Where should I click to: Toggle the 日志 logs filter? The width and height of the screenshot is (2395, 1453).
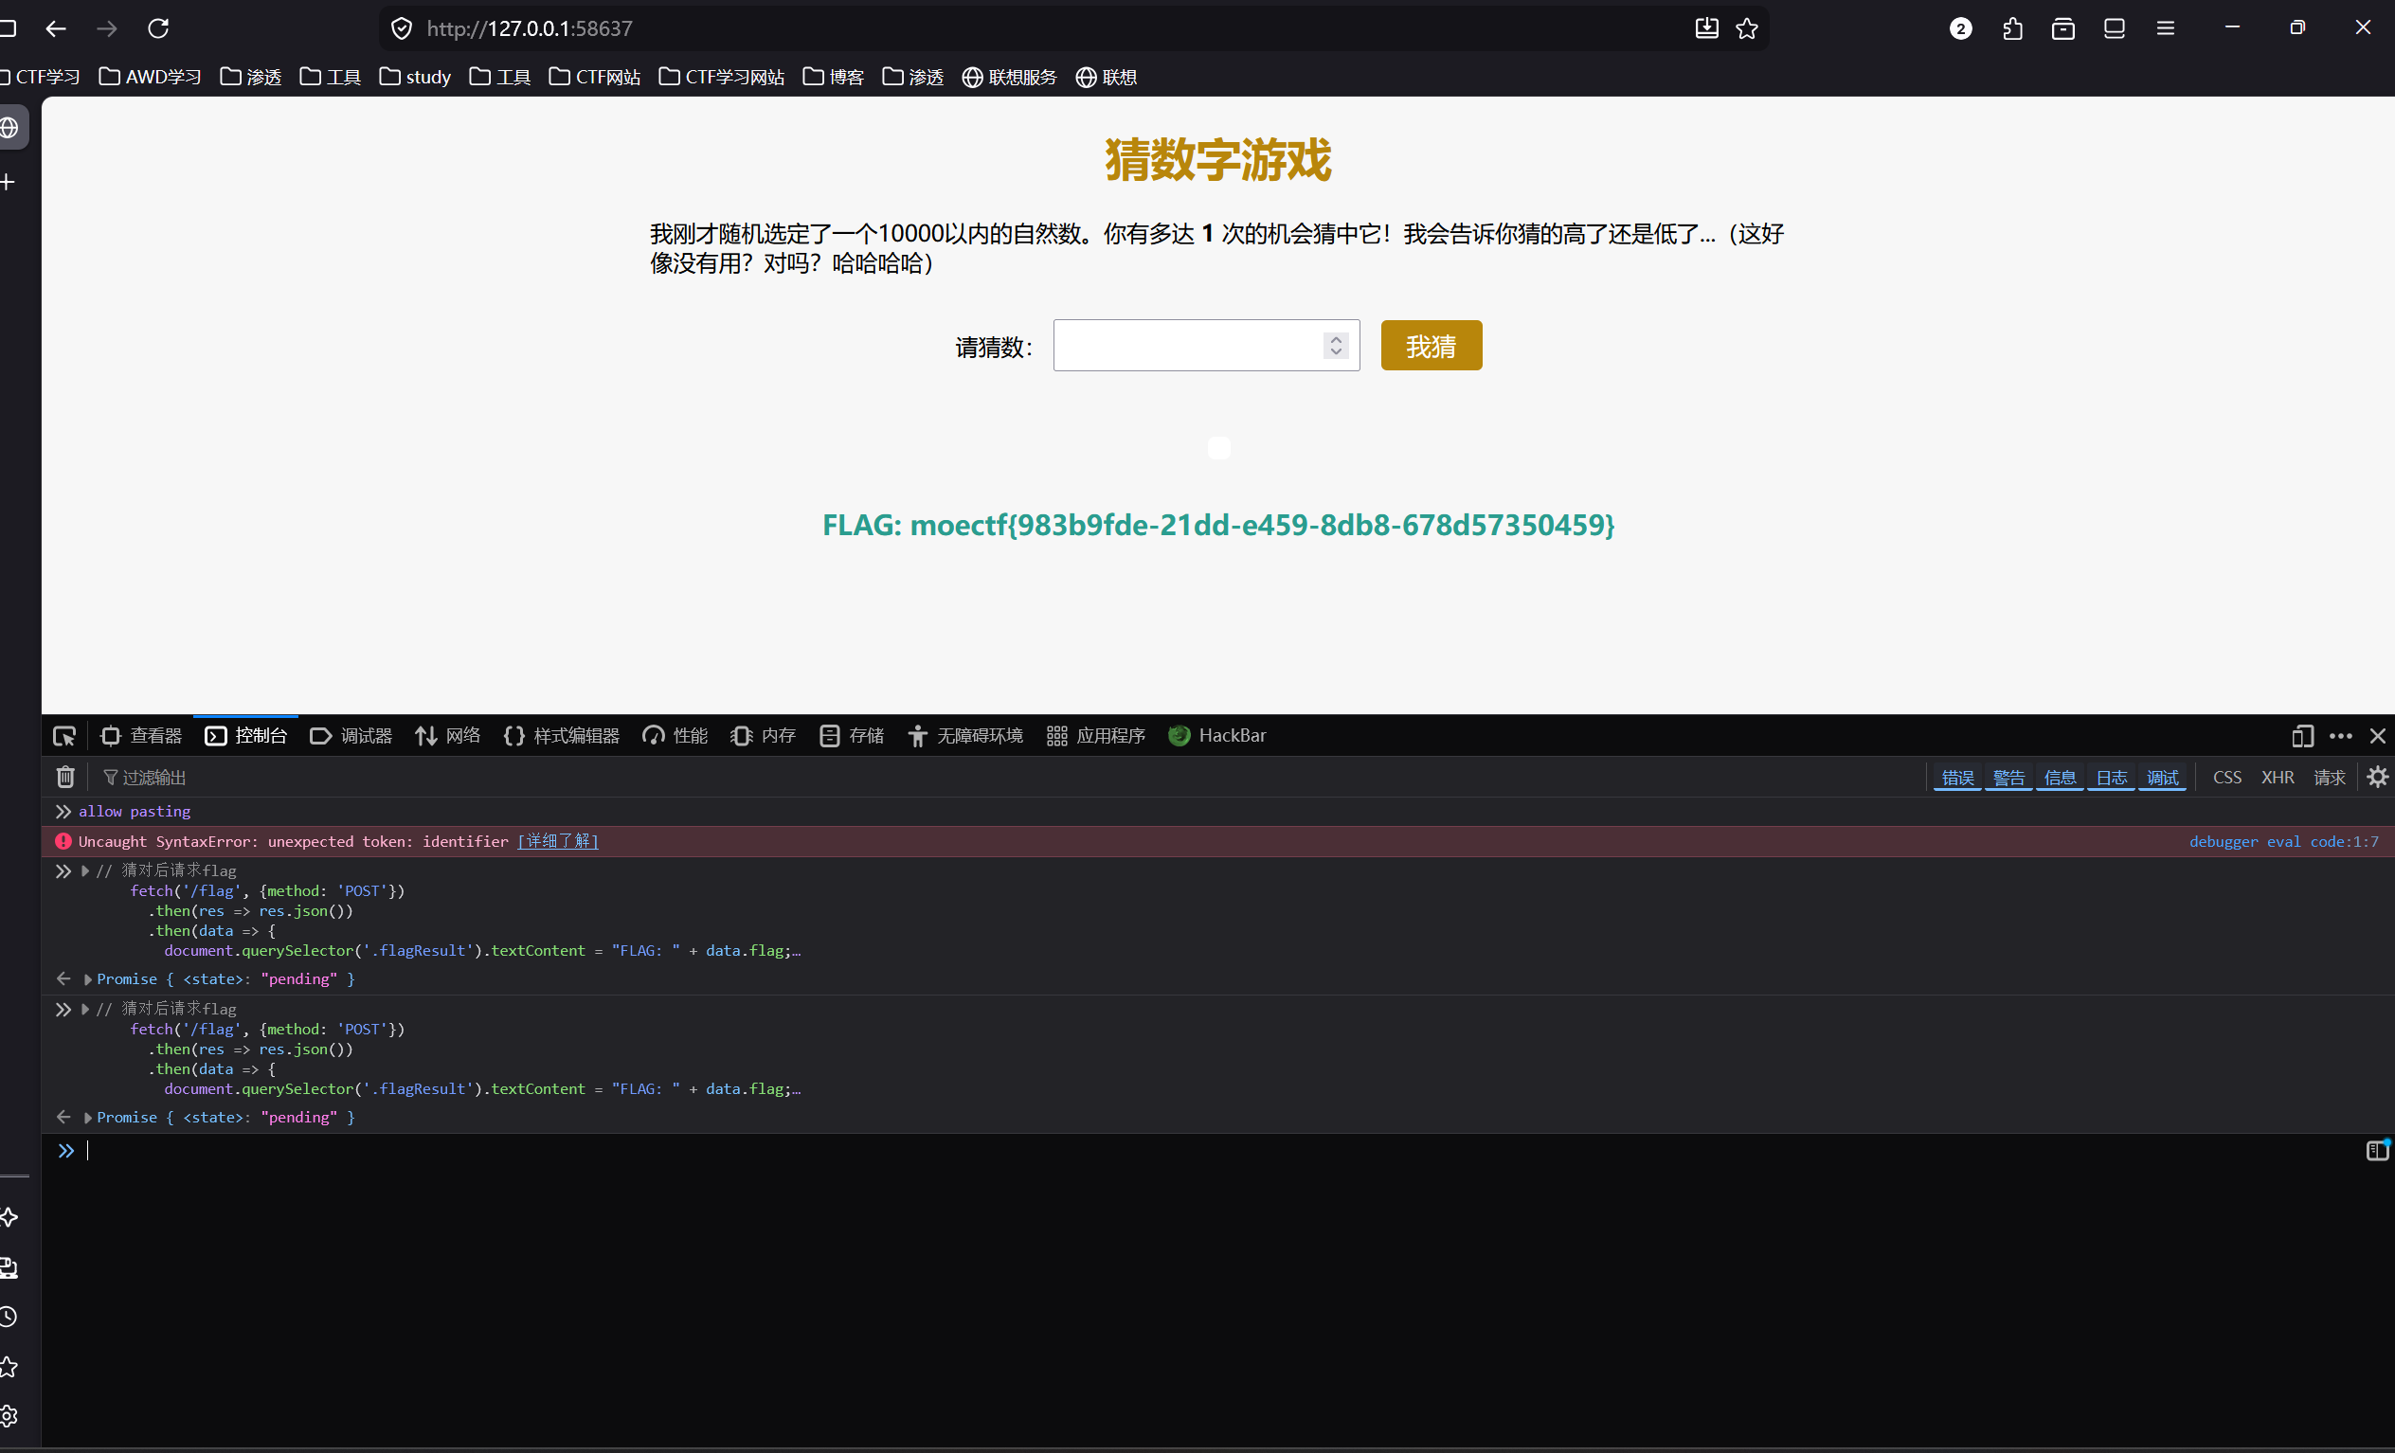(2111, 778)
